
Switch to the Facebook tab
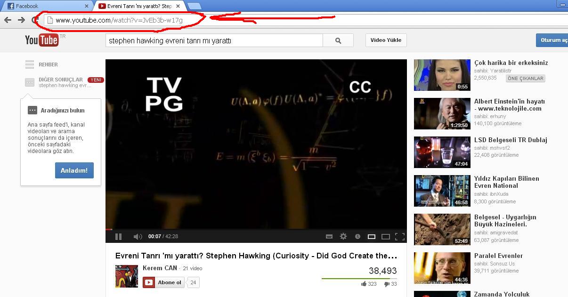tap(47, 6)
